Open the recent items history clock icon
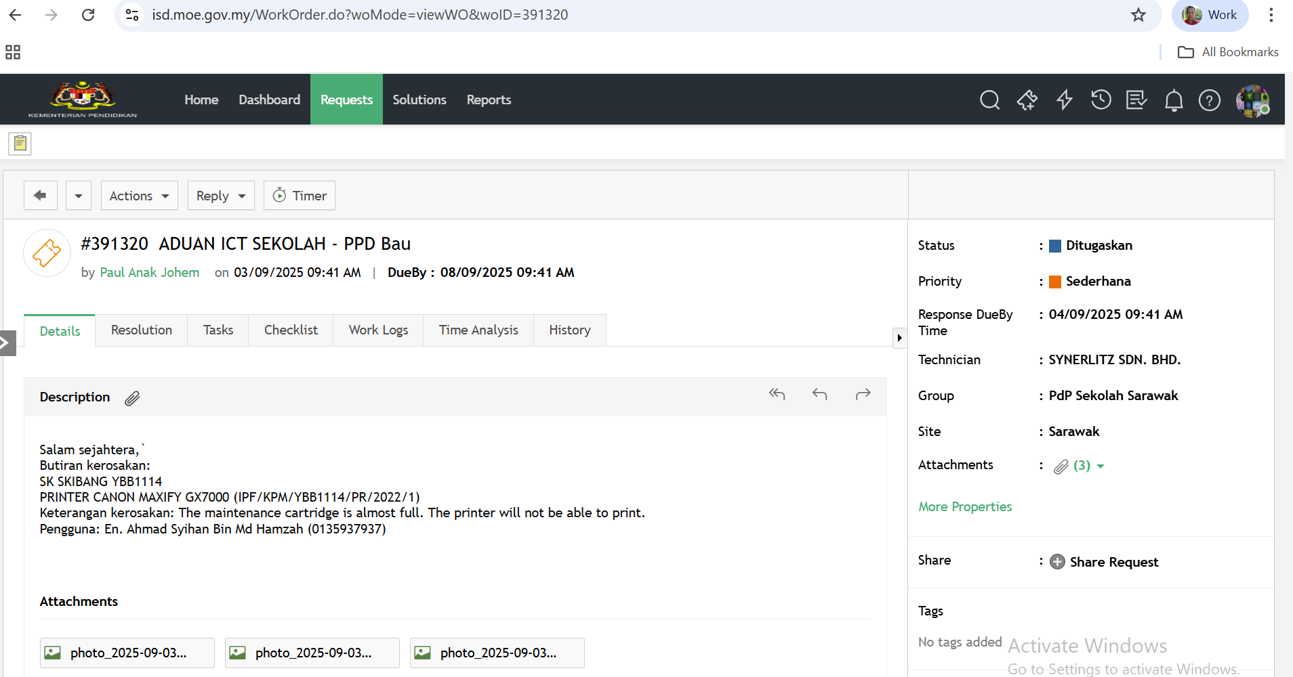Viewport: 1293px width, 677px height. click(1101, 100)
